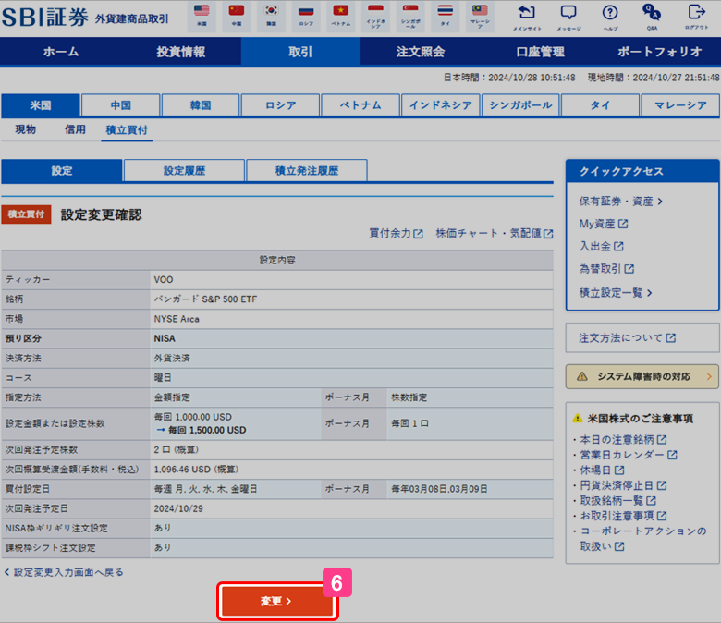Screen dimensions: 721x623
Task: Click the Vietnam flag icon in header
Action: 344,16
